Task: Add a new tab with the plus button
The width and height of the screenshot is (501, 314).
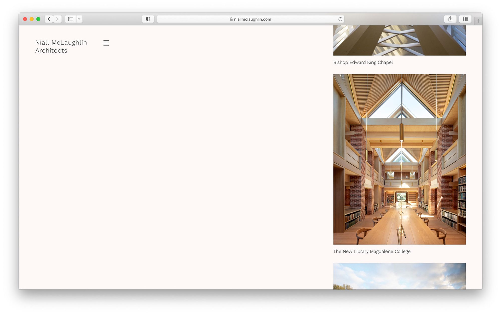Action: [478, 21]
